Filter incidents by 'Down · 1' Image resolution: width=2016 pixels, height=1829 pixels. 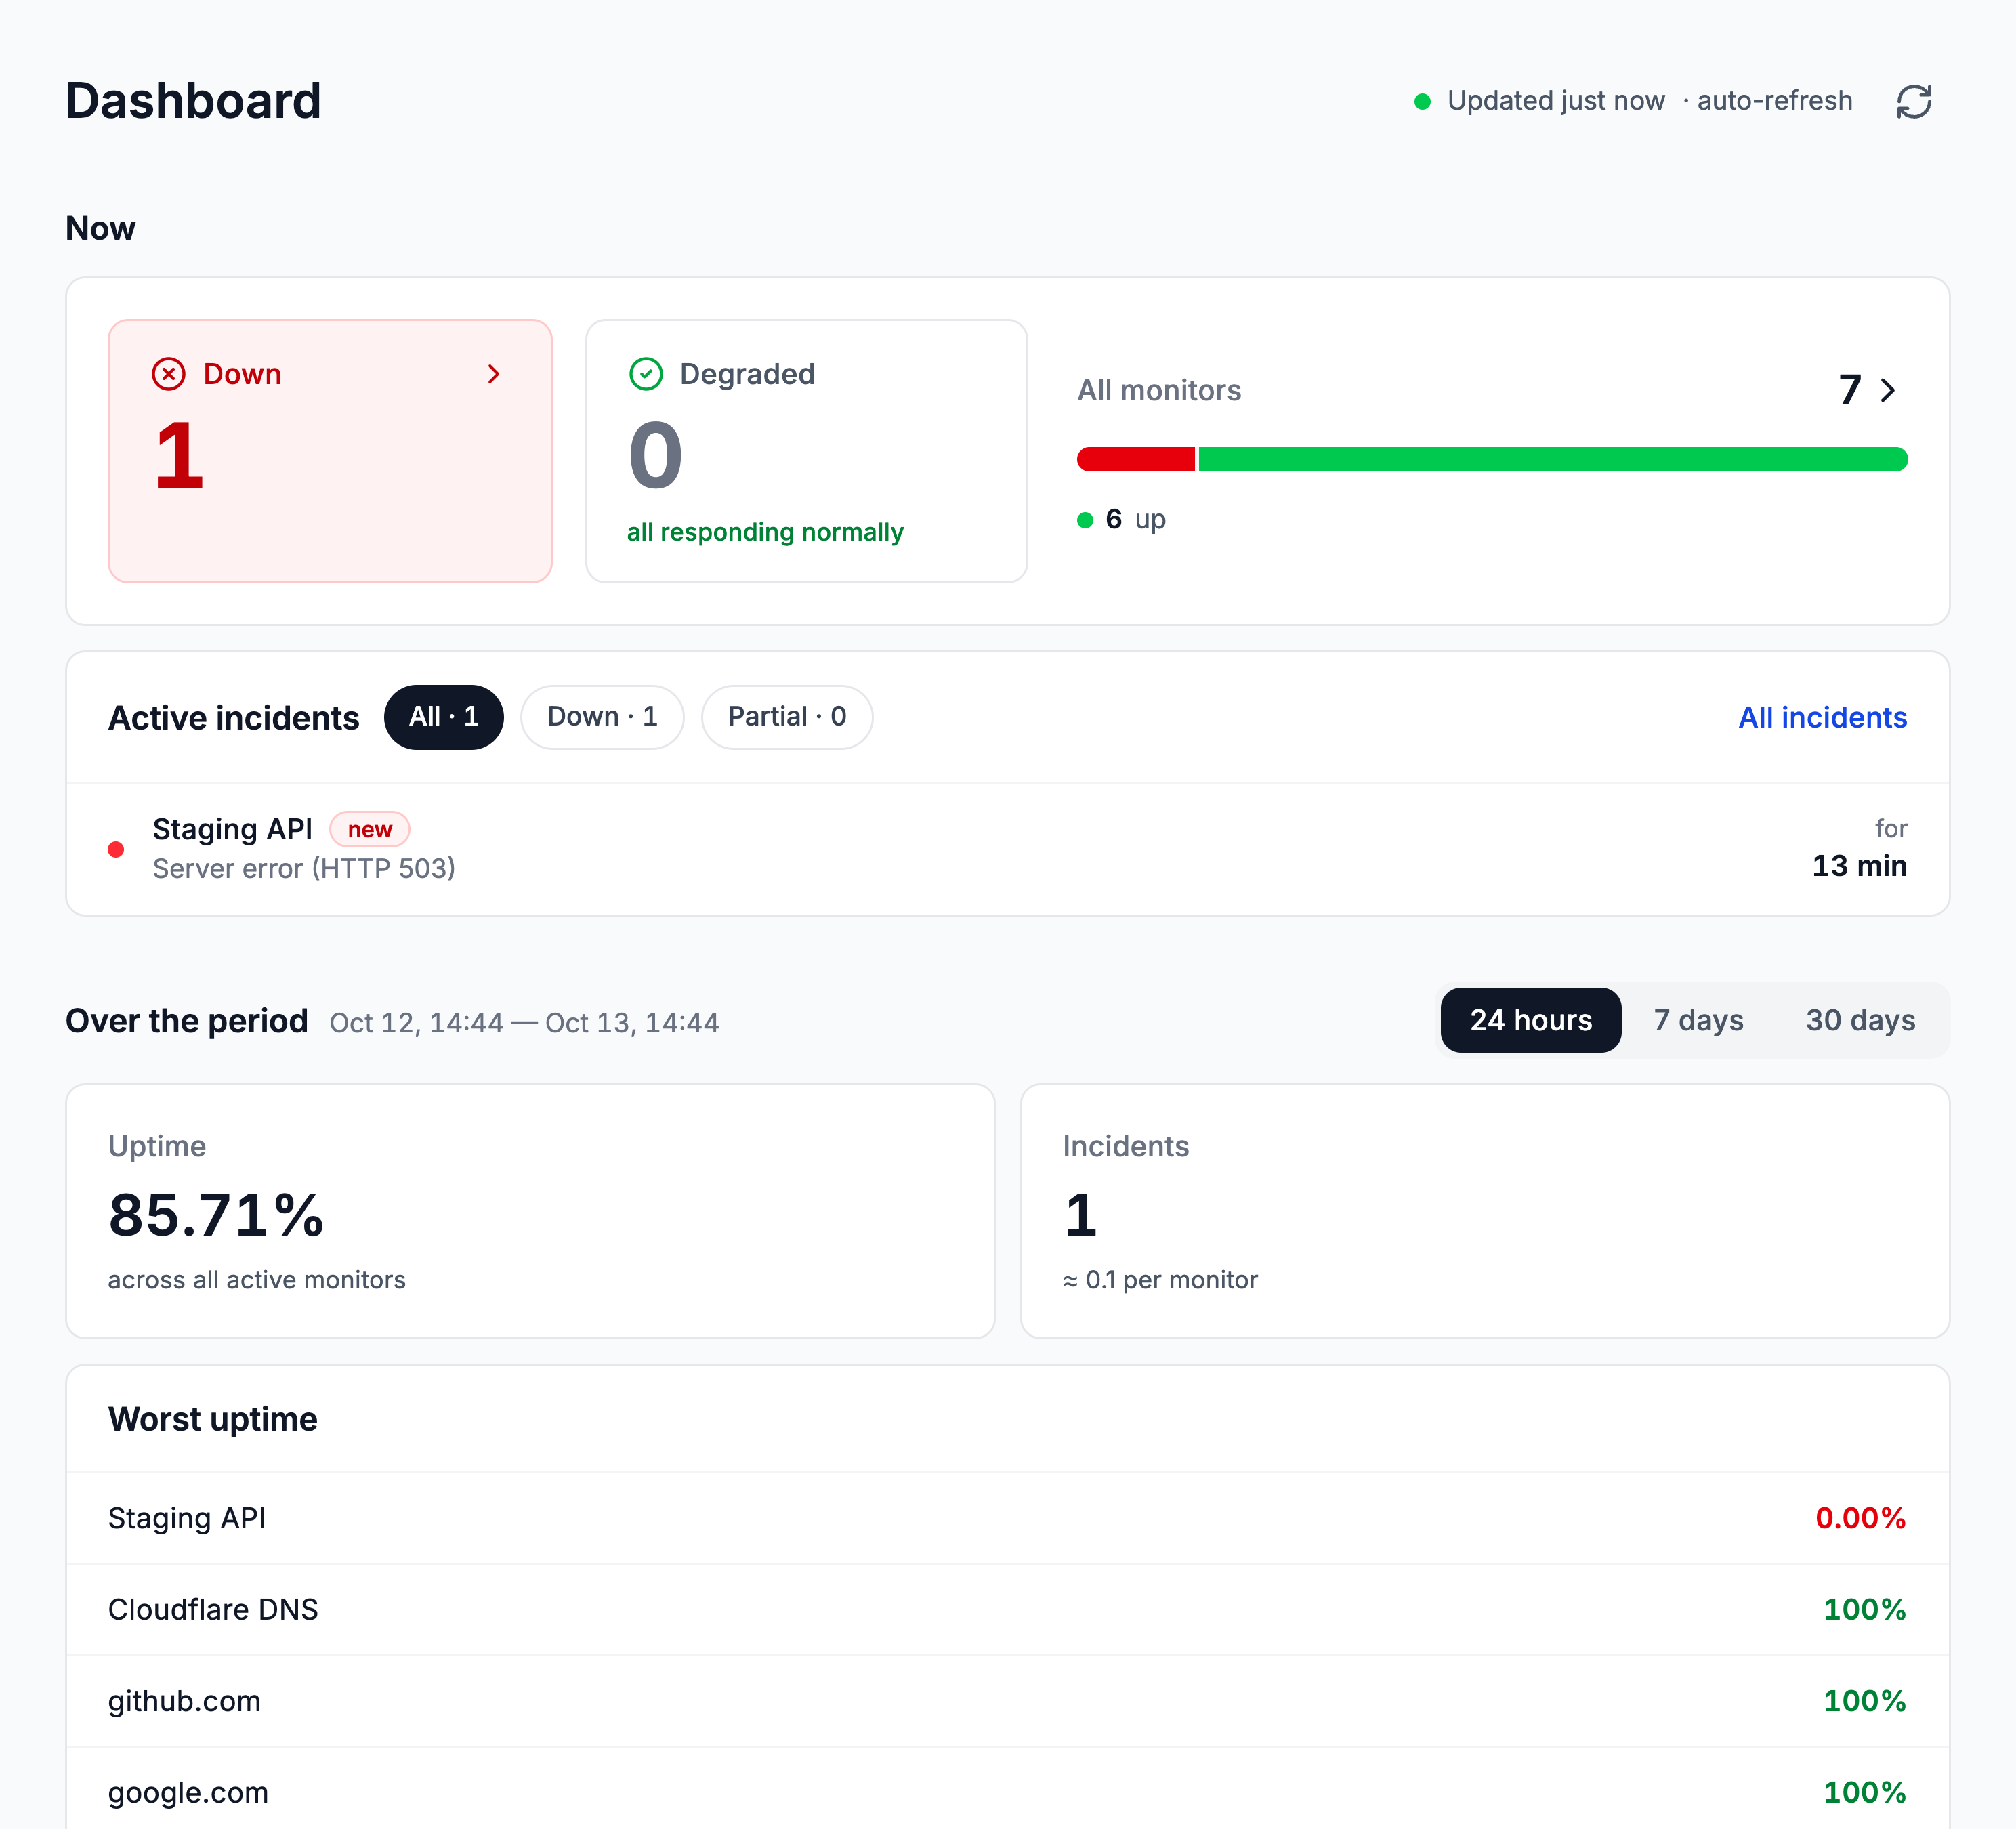click(602, 717)
